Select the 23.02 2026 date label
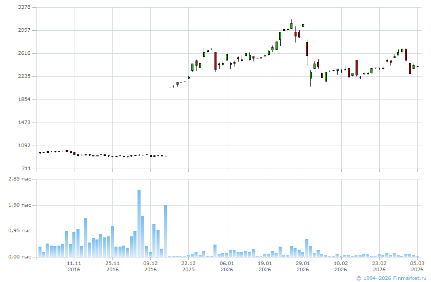The image size is (431, 282). click(379, 266)
